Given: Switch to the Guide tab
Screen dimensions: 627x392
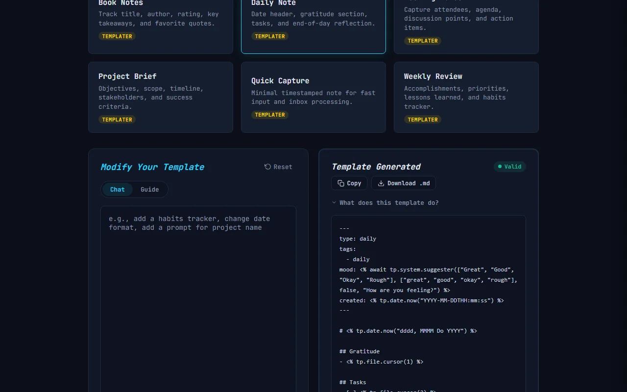Looking at the screenshot, I should pyautogui.click(x=149, y=189).
